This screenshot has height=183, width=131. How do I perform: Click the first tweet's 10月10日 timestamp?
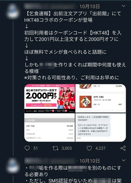[x=90, y=6]
